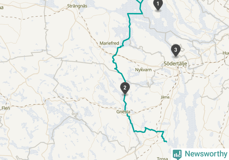The image size is (229, 160).
Task: Select the Nykvarn label on map
Action: click(143, 70)
